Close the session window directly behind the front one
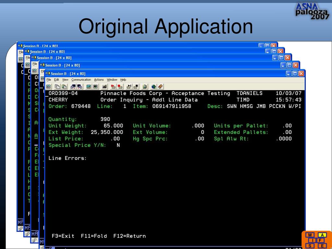Viewport: 332px width, 249px height. pos(296,65)
